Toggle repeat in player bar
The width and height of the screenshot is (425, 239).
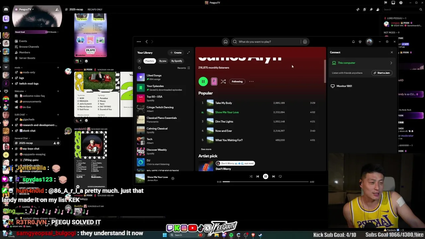pyautogui.click(x=280, y=177)
